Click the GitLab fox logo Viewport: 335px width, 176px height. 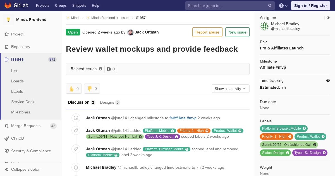8,6
